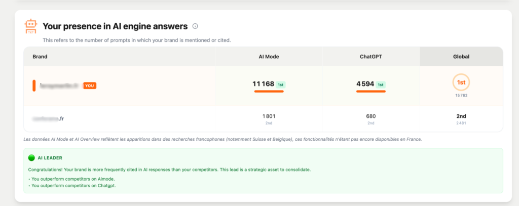This screenshot has width=519, height=206.
Task: Click the subtitle about prompts mentioning your brand
Action: coord(137,40)
